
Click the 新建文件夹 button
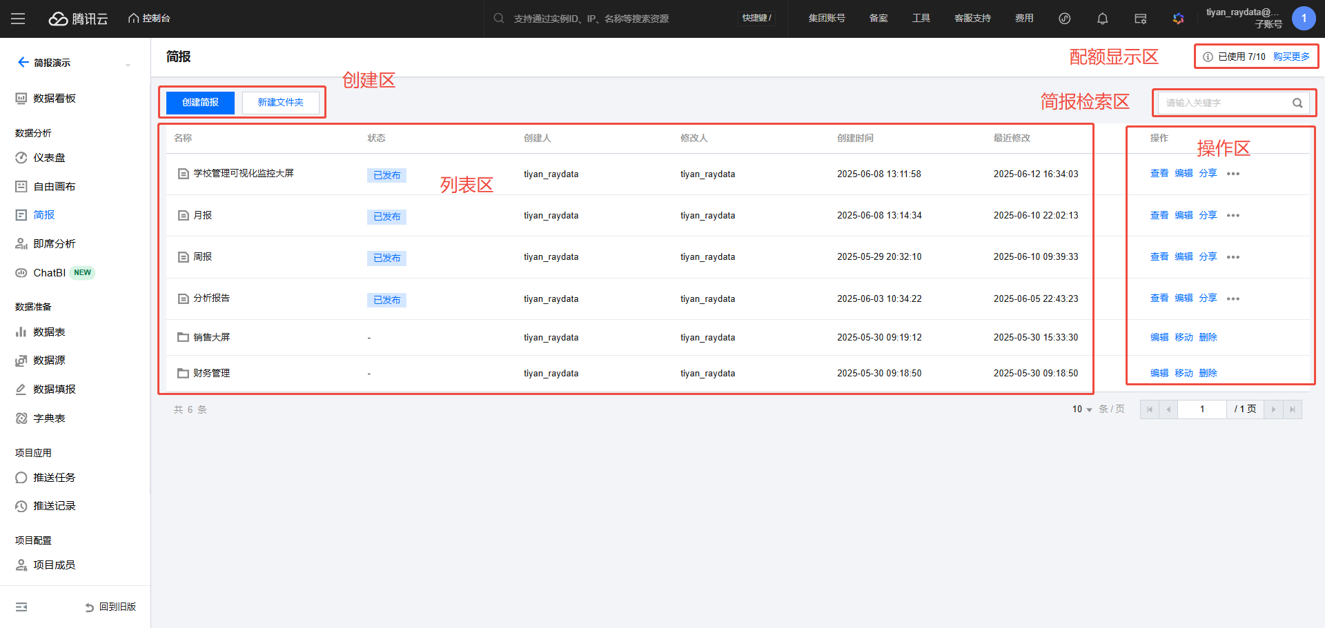pos(280,103)
